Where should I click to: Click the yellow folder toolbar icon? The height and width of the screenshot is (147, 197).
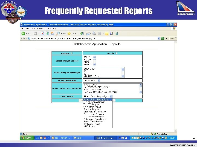tap(107, 33)
